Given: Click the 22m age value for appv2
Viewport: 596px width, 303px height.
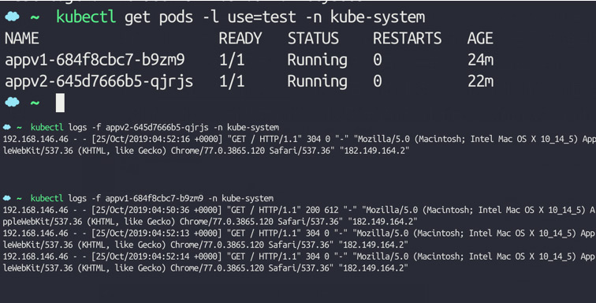Looking at the screenshot, I should click(480, 81).
